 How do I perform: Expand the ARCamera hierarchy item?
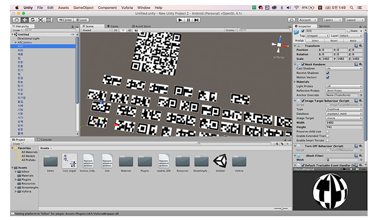[16, 42]
